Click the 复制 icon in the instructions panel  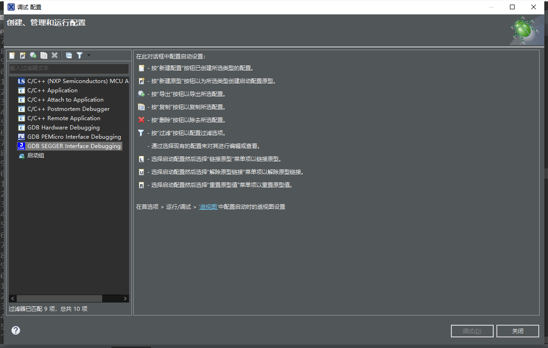point(141,107)
